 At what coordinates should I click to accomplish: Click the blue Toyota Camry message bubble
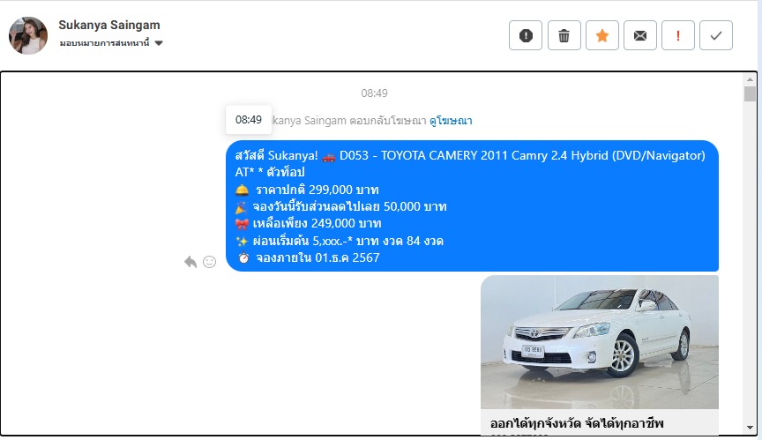472,205
